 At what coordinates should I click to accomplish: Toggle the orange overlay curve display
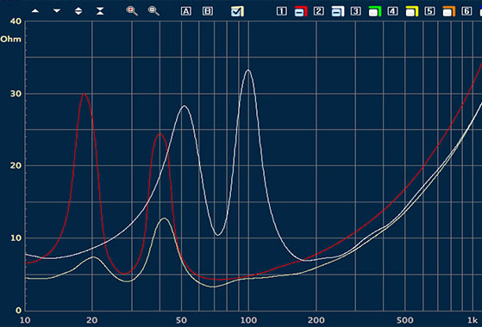tap(448, 12)
